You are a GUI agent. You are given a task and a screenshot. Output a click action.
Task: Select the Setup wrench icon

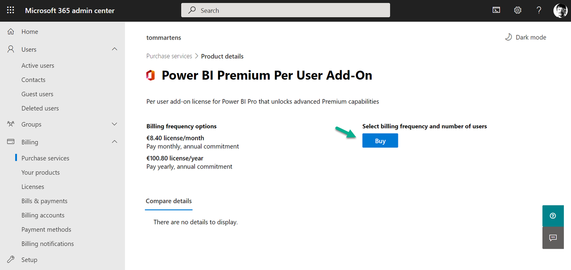[x=10, y=259]
